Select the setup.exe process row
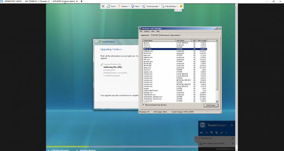The width and height of the screenshot is (284, 151). point(175,68)
